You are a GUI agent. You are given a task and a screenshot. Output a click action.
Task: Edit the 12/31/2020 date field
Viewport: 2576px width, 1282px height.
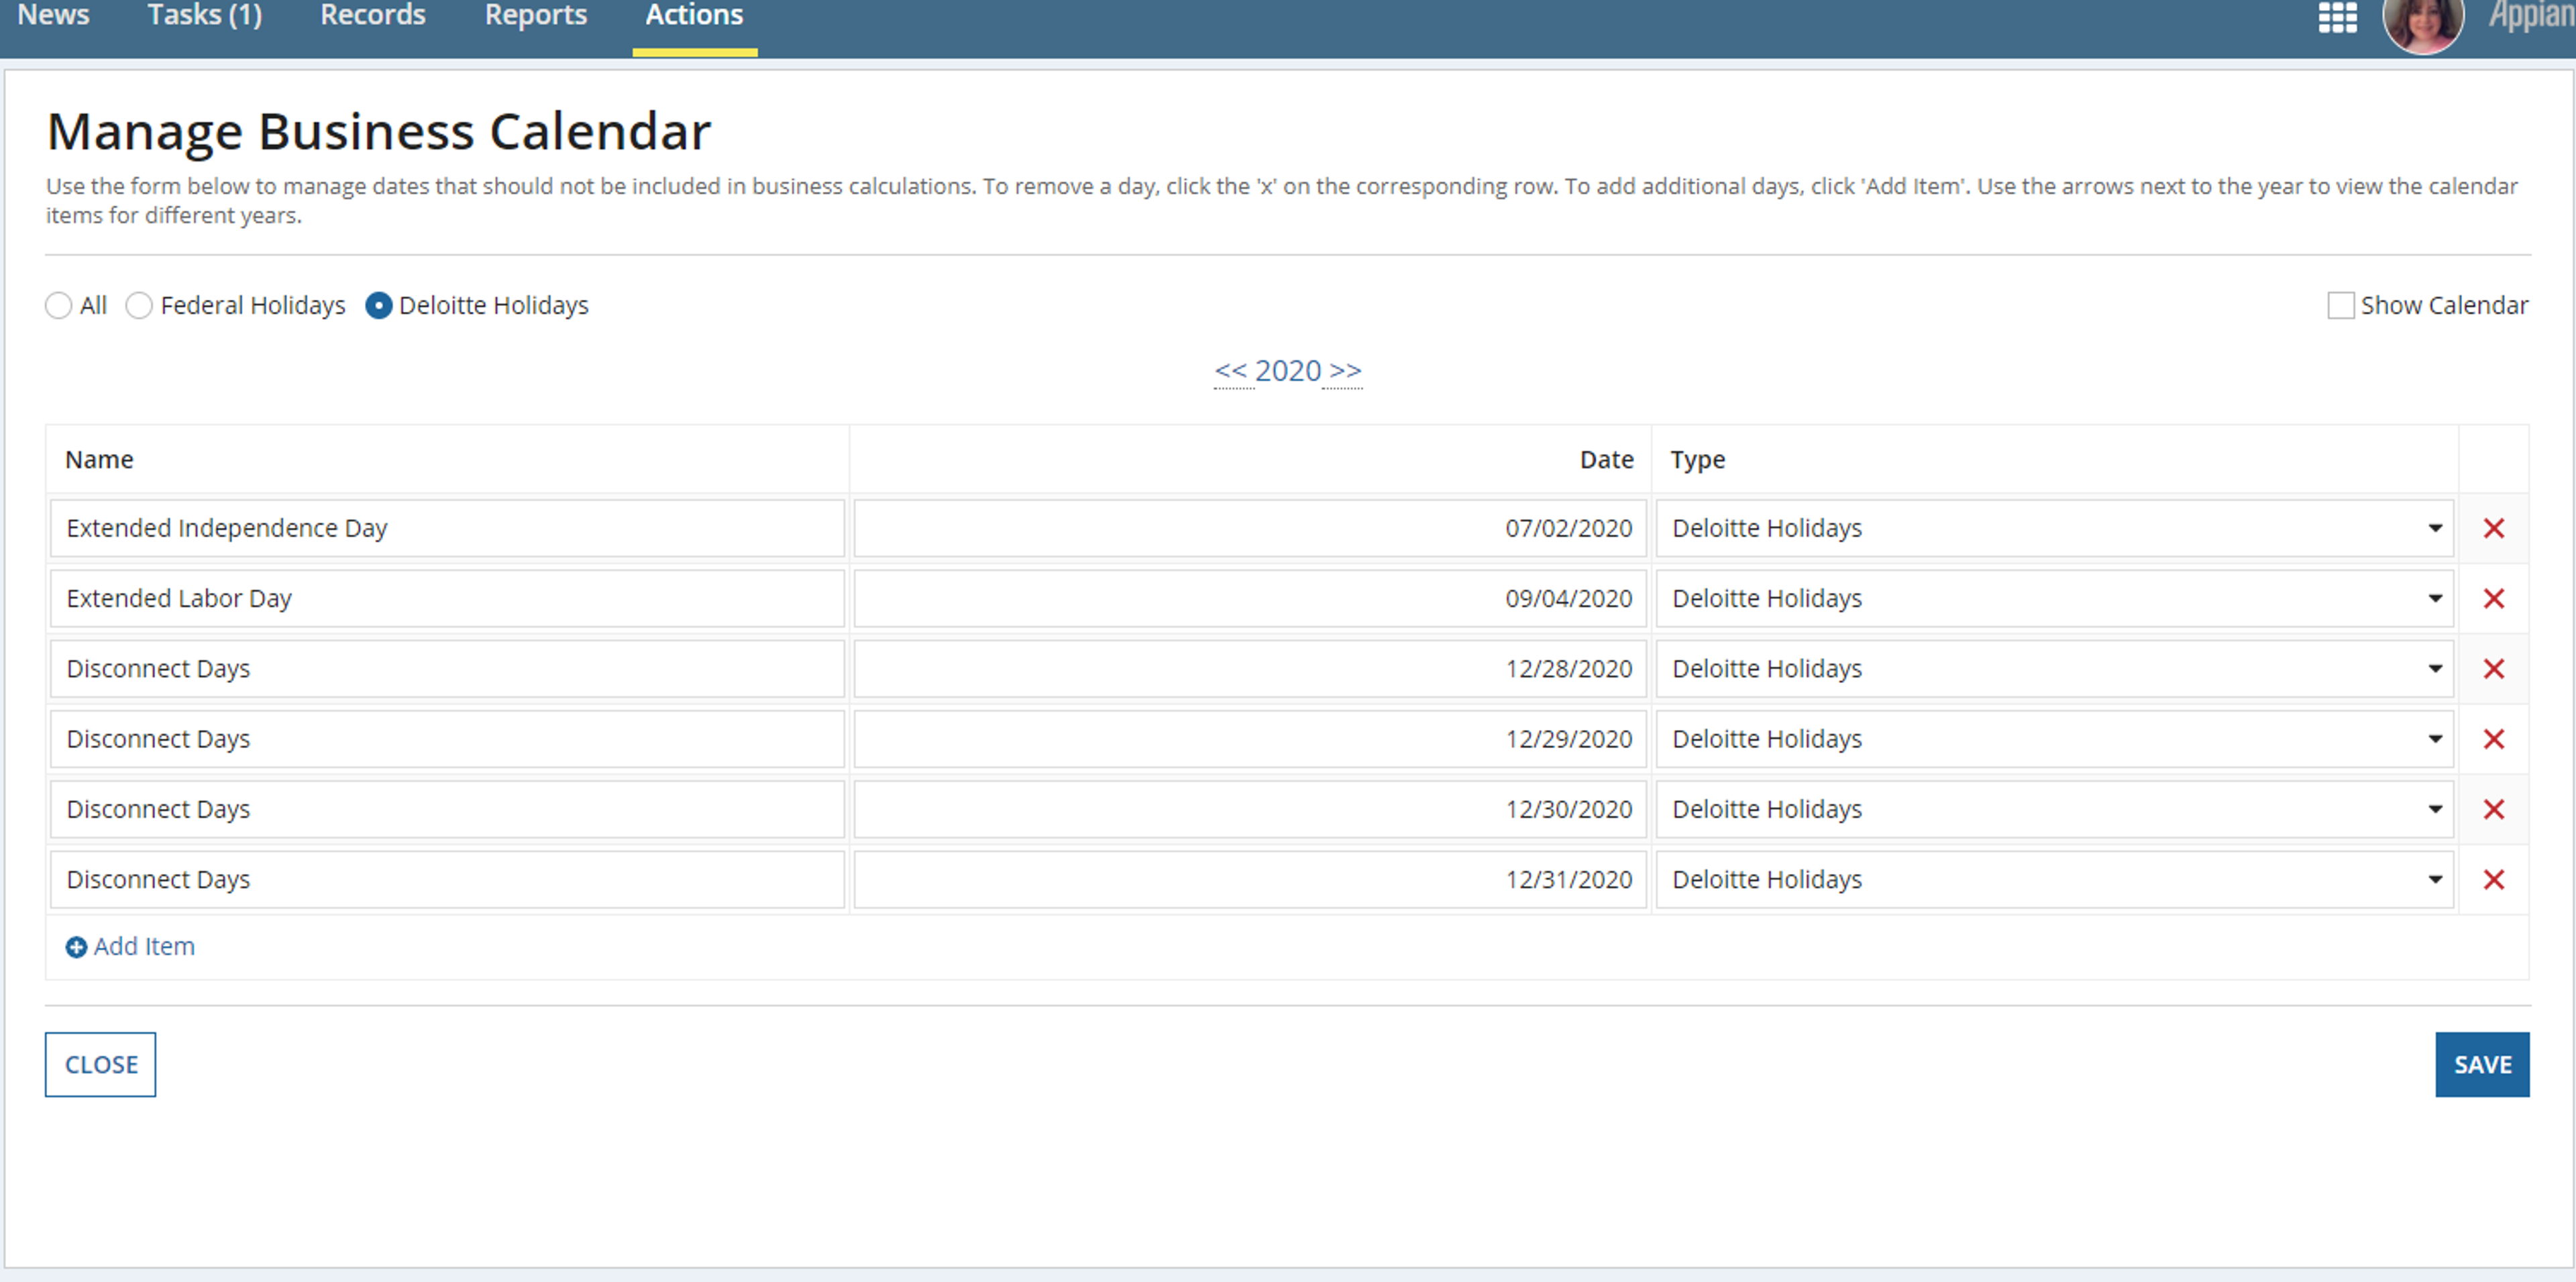[1250, 879]
